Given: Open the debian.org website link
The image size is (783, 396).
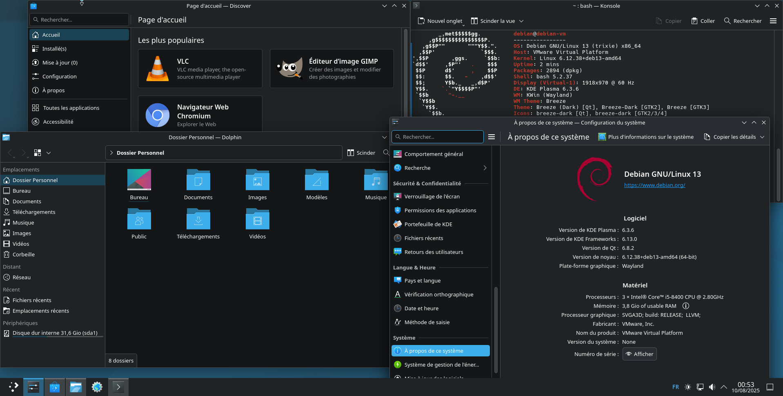Looking at the screenshot, I should 654,185.
